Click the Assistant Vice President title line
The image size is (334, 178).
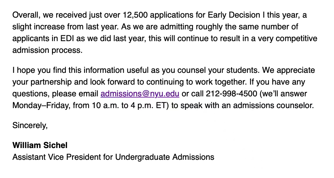coord(113,157)
